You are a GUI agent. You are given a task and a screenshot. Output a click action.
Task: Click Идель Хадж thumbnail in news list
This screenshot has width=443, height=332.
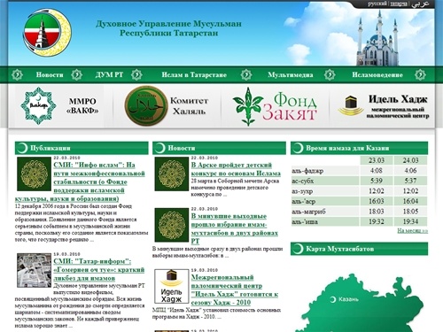point(172,286)
